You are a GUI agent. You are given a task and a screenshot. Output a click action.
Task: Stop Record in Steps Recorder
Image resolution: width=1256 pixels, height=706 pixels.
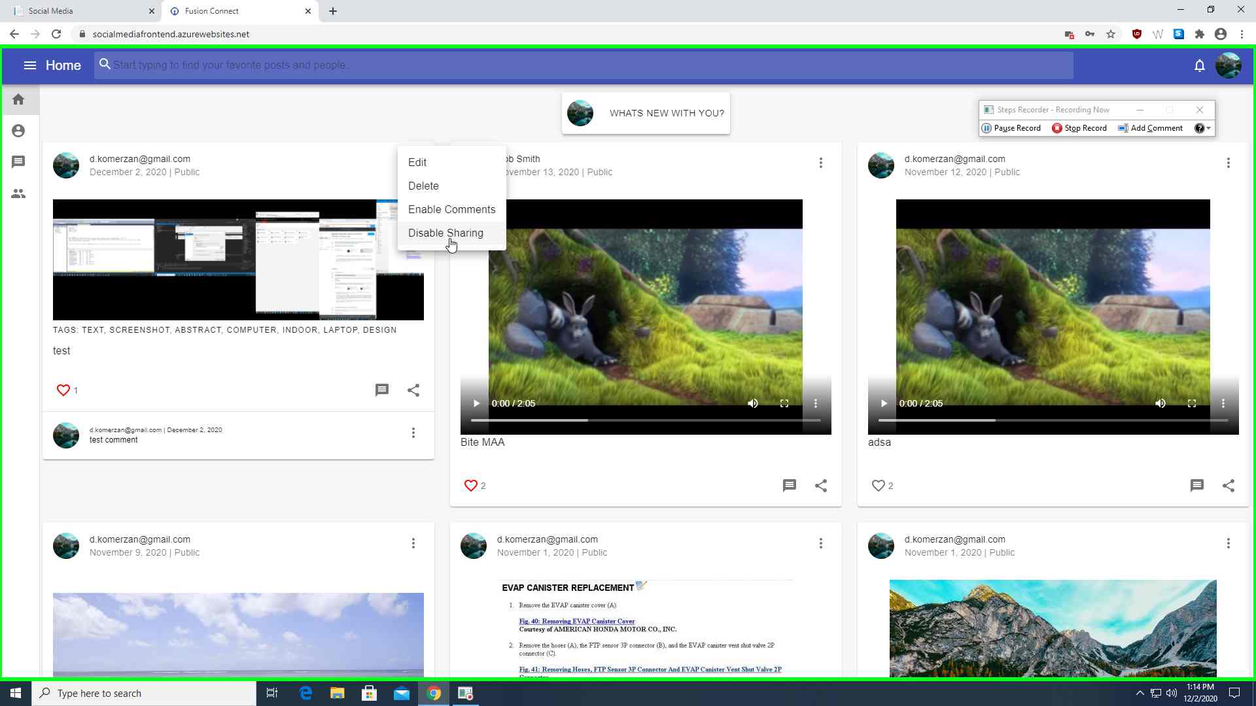(1079, 128)
